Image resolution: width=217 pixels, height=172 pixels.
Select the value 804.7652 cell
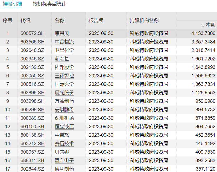tap(205, 127)
